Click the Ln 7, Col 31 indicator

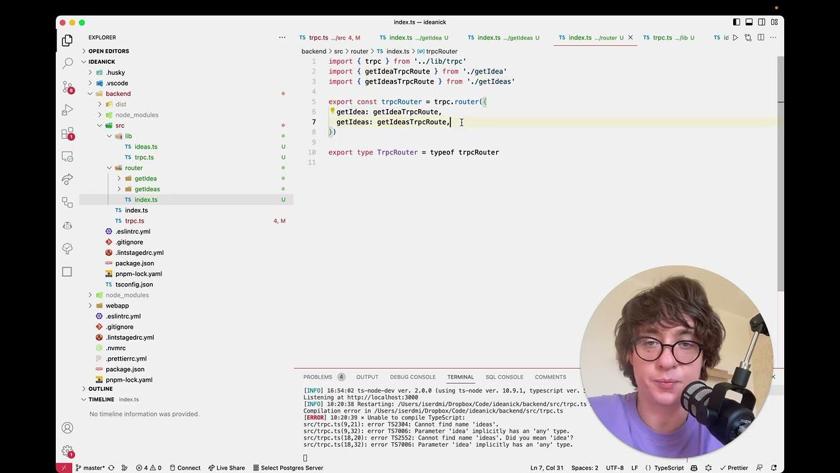[x=547, y=468]
